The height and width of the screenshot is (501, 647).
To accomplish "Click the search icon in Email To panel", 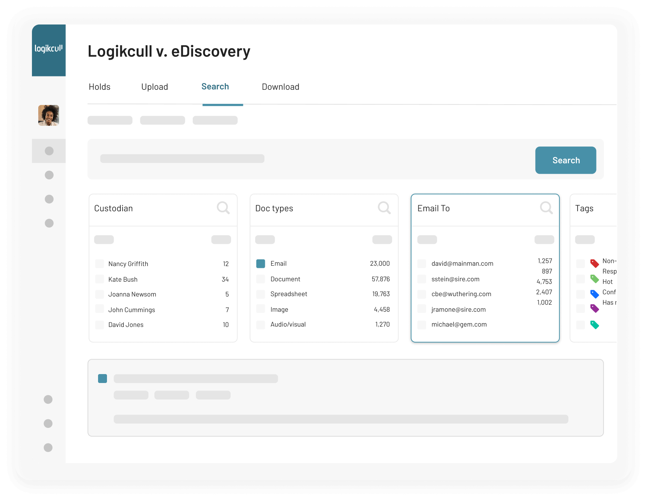I will [x=546, y=208].
